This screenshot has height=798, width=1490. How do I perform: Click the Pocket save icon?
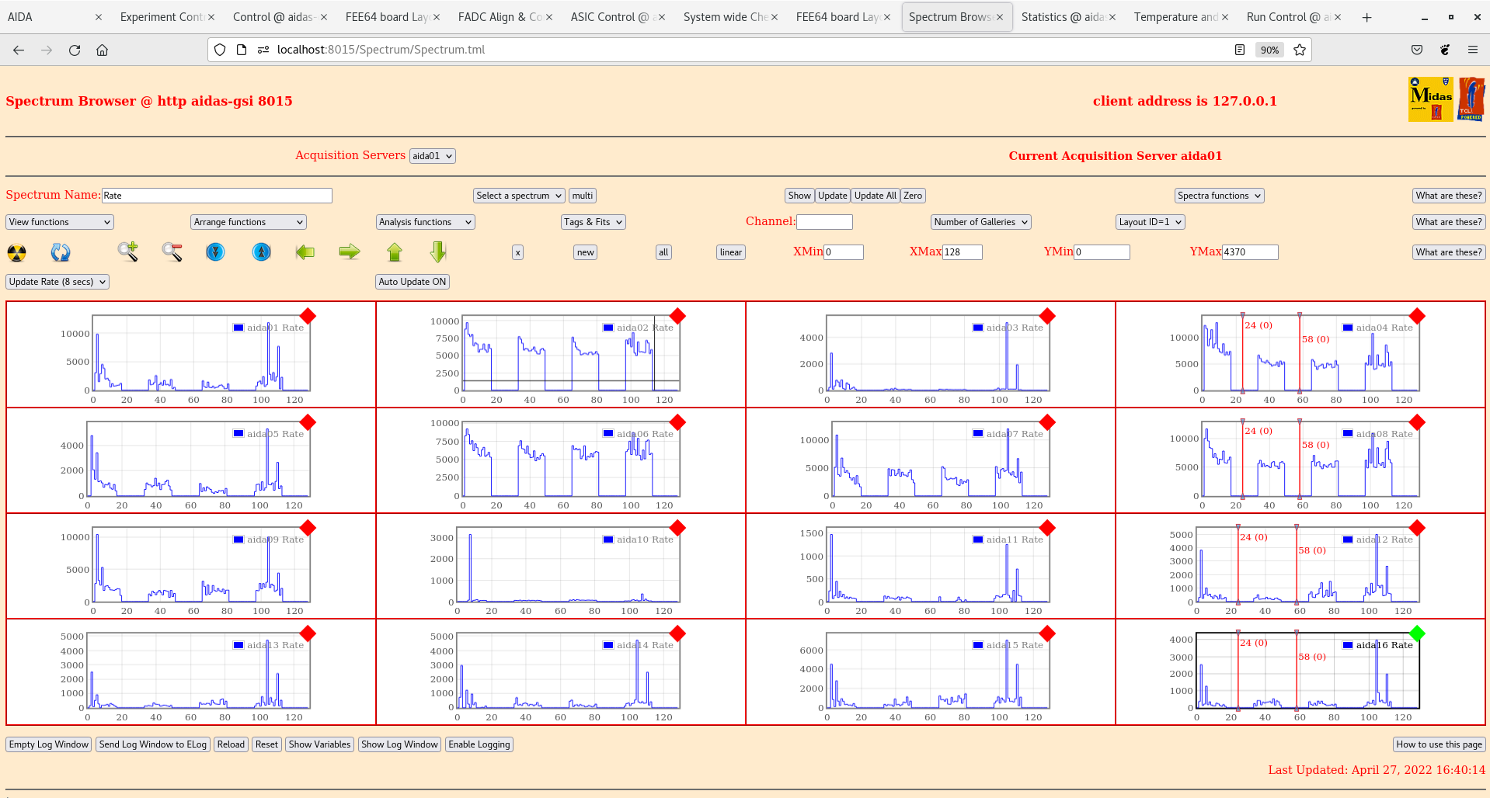(1417, 50)
